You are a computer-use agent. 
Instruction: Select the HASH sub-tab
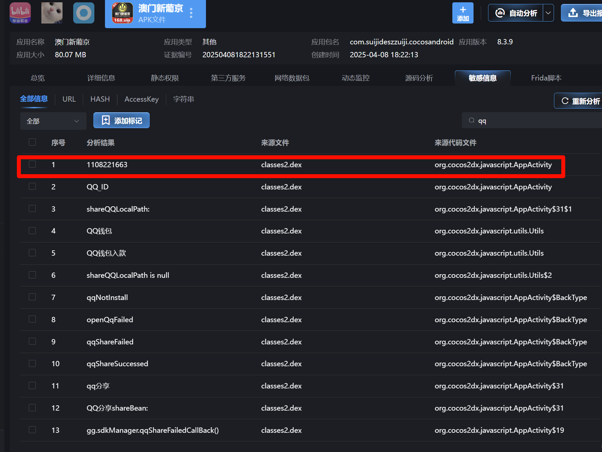[x=100, y=99]
